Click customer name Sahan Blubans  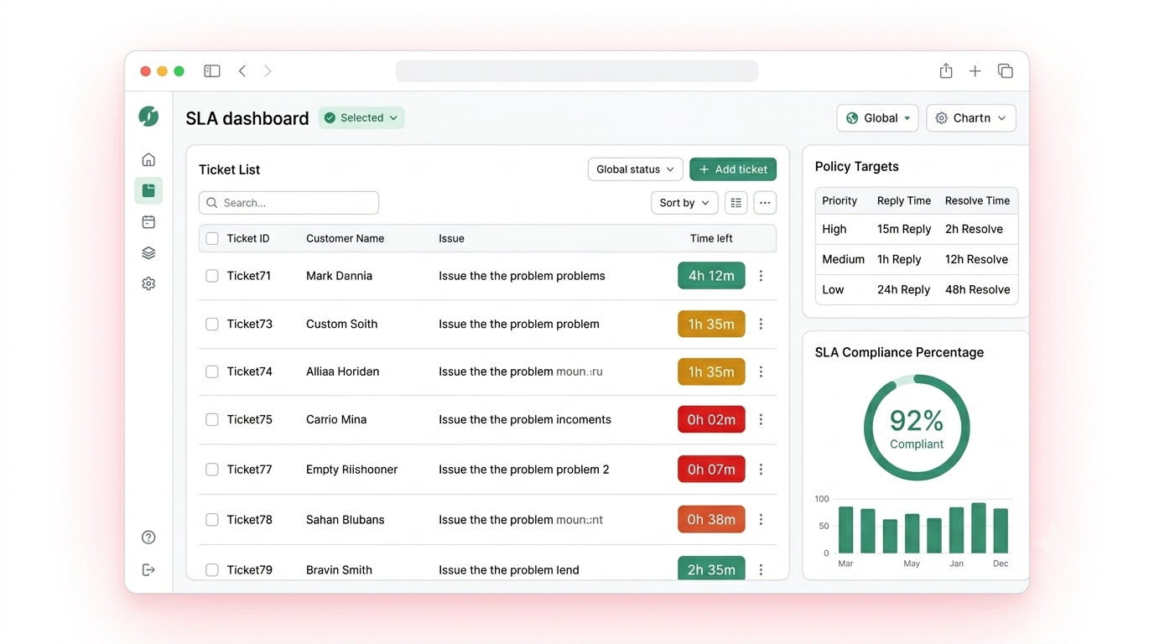pos(345,520)
